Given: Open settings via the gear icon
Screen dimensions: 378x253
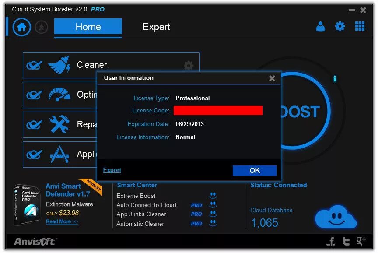Looking at the screenshot, I should [340, 26].
